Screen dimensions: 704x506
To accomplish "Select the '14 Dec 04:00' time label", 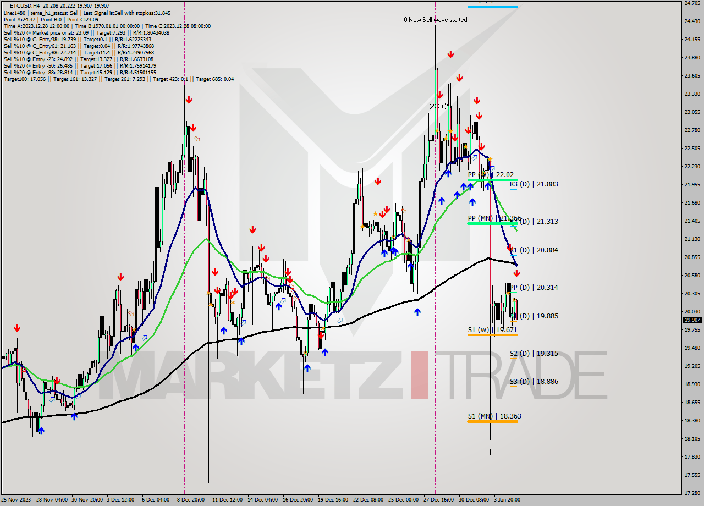I will click(x=262, y=500).
